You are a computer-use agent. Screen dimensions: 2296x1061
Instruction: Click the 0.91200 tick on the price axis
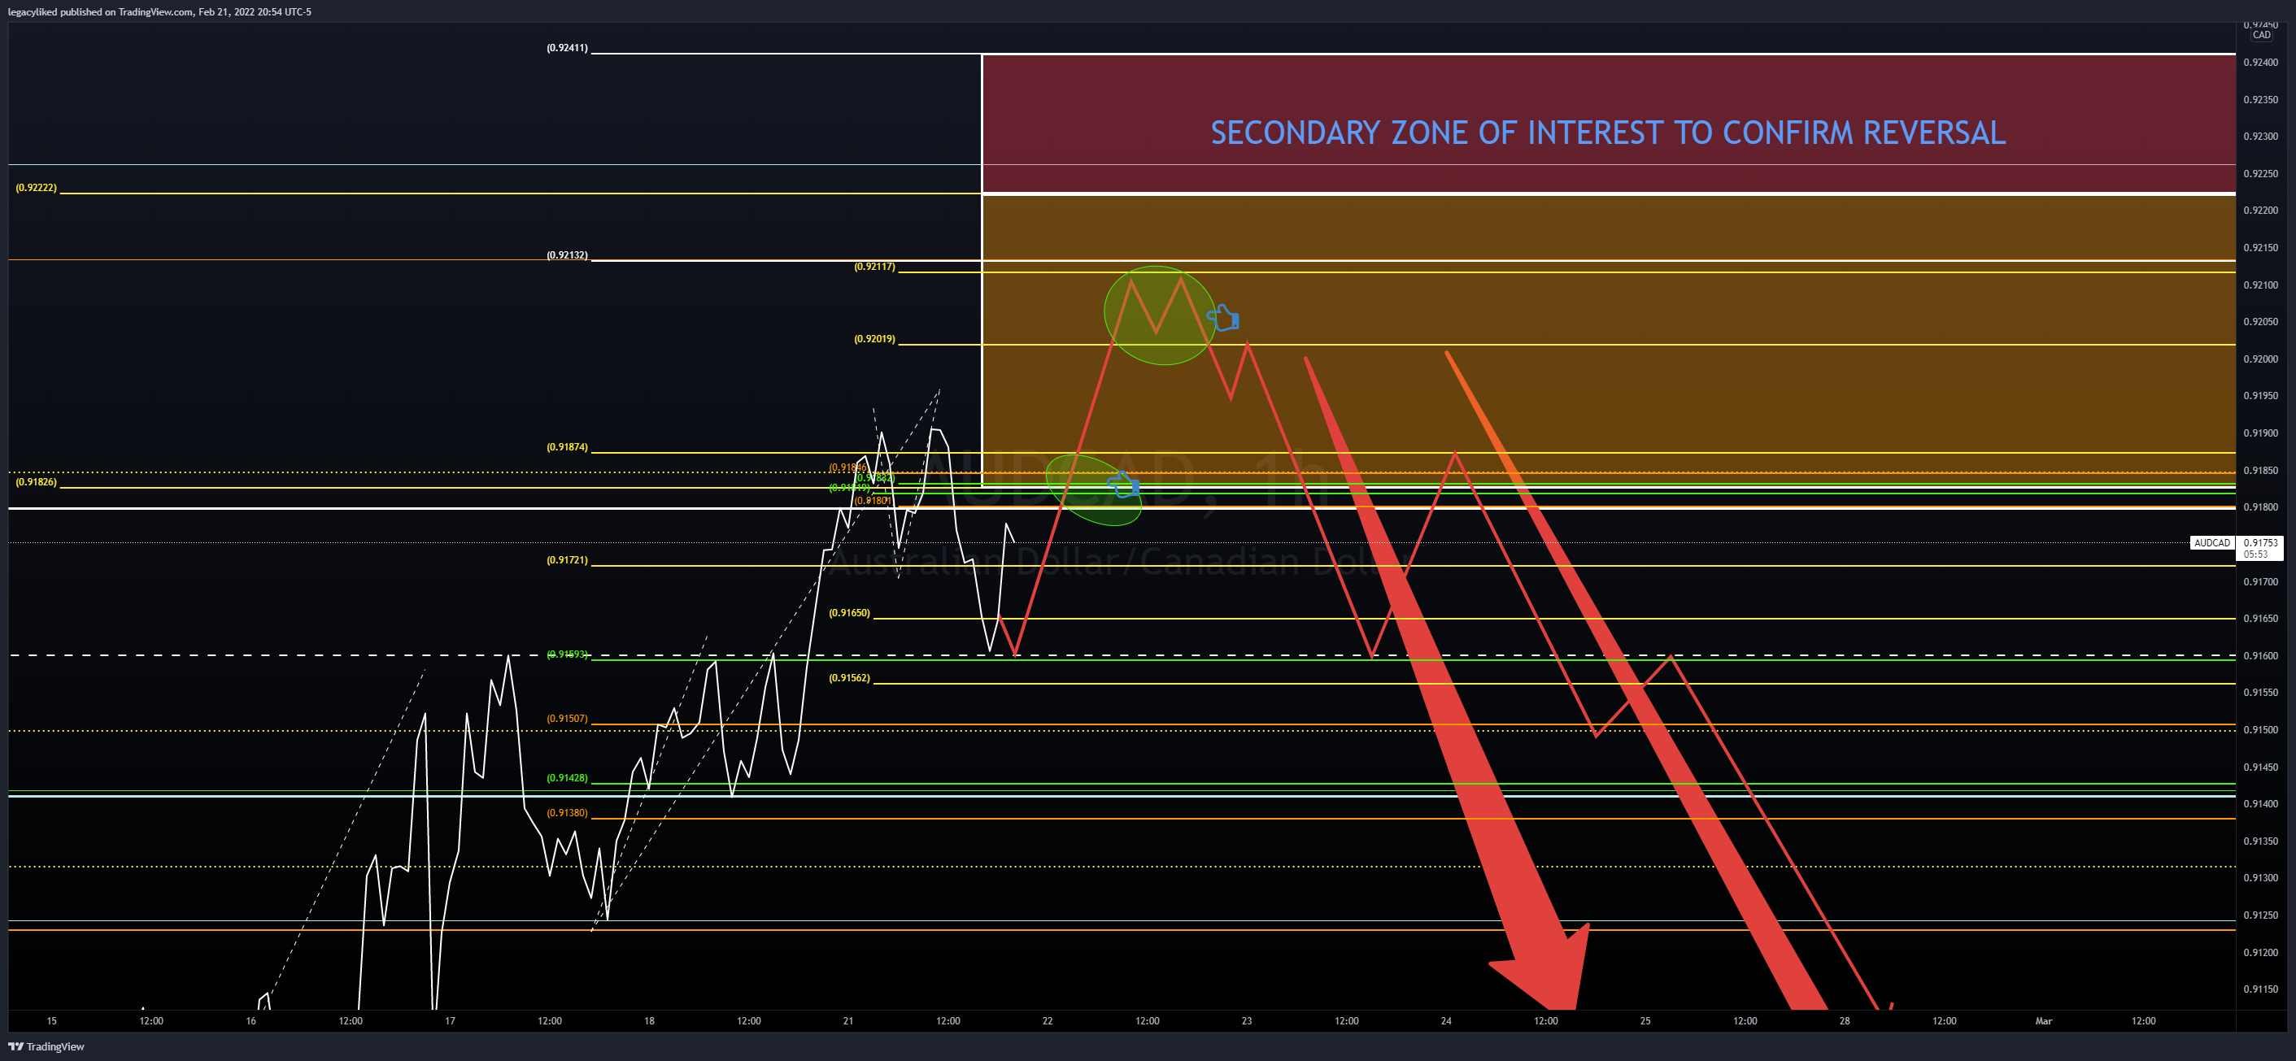point(2260,952)
